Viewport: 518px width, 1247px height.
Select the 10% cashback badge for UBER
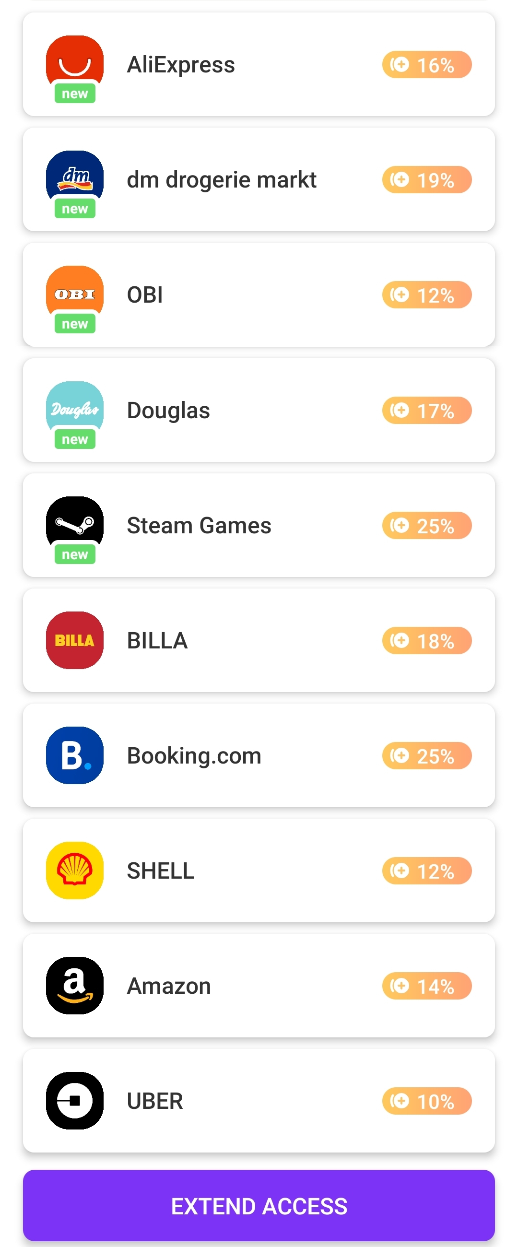click(x=427, y=1101)
